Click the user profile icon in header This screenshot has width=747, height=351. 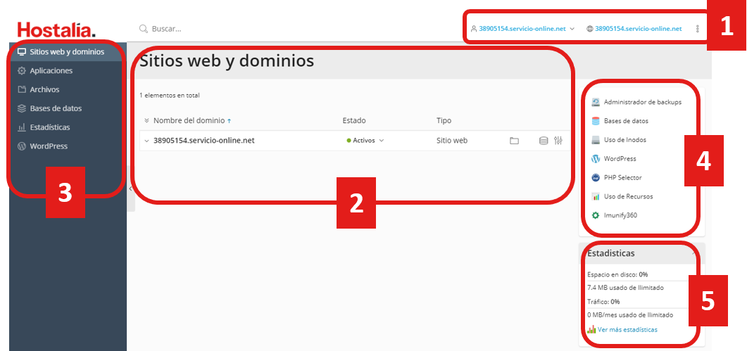click(x=474, y=29)
